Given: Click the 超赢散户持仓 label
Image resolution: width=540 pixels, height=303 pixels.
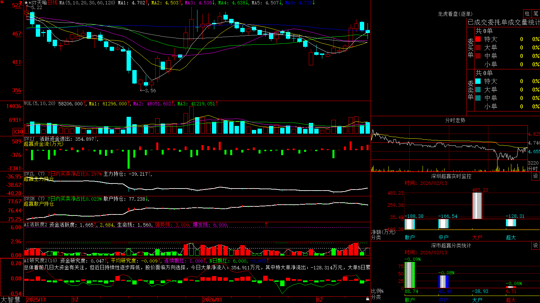Looking at the screenshot, I should click(x=39, y=204).
